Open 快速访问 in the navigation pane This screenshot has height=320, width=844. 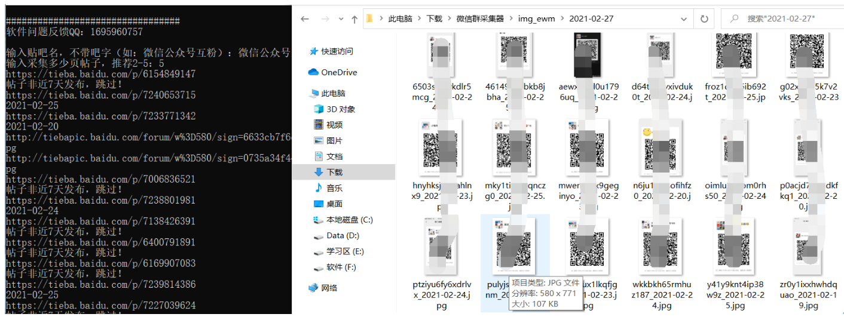[337, 51]
